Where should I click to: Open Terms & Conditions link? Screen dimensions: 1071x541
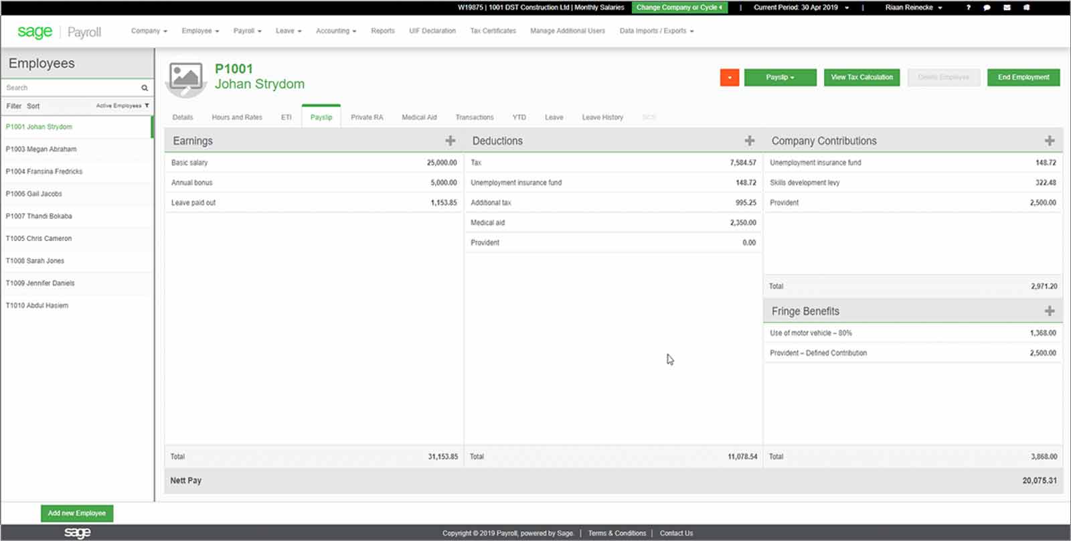(617, 533)
